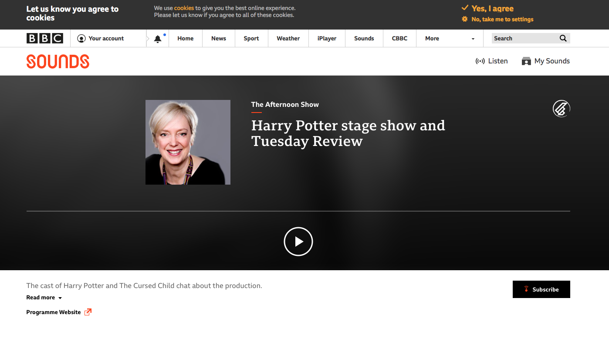
Task: Subscribe to The Afternoon Show
Action: (541, 289)
